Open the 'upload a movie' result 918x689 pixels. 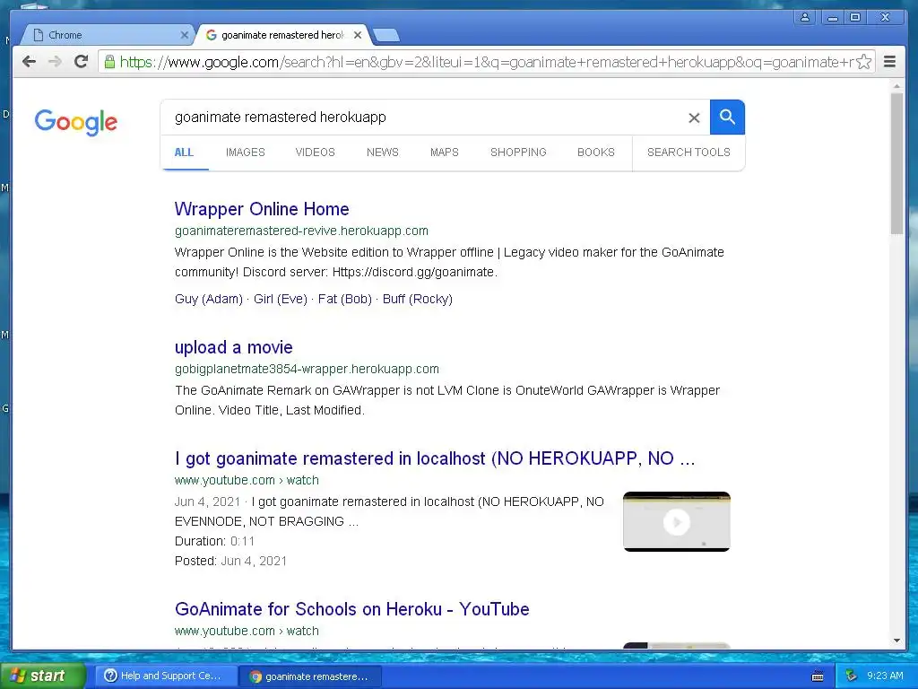[x=234, y=347]
